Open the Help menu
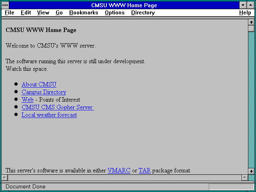Image resolution: width=256 pixels, height=192 pixels. (x=245, y=13)
